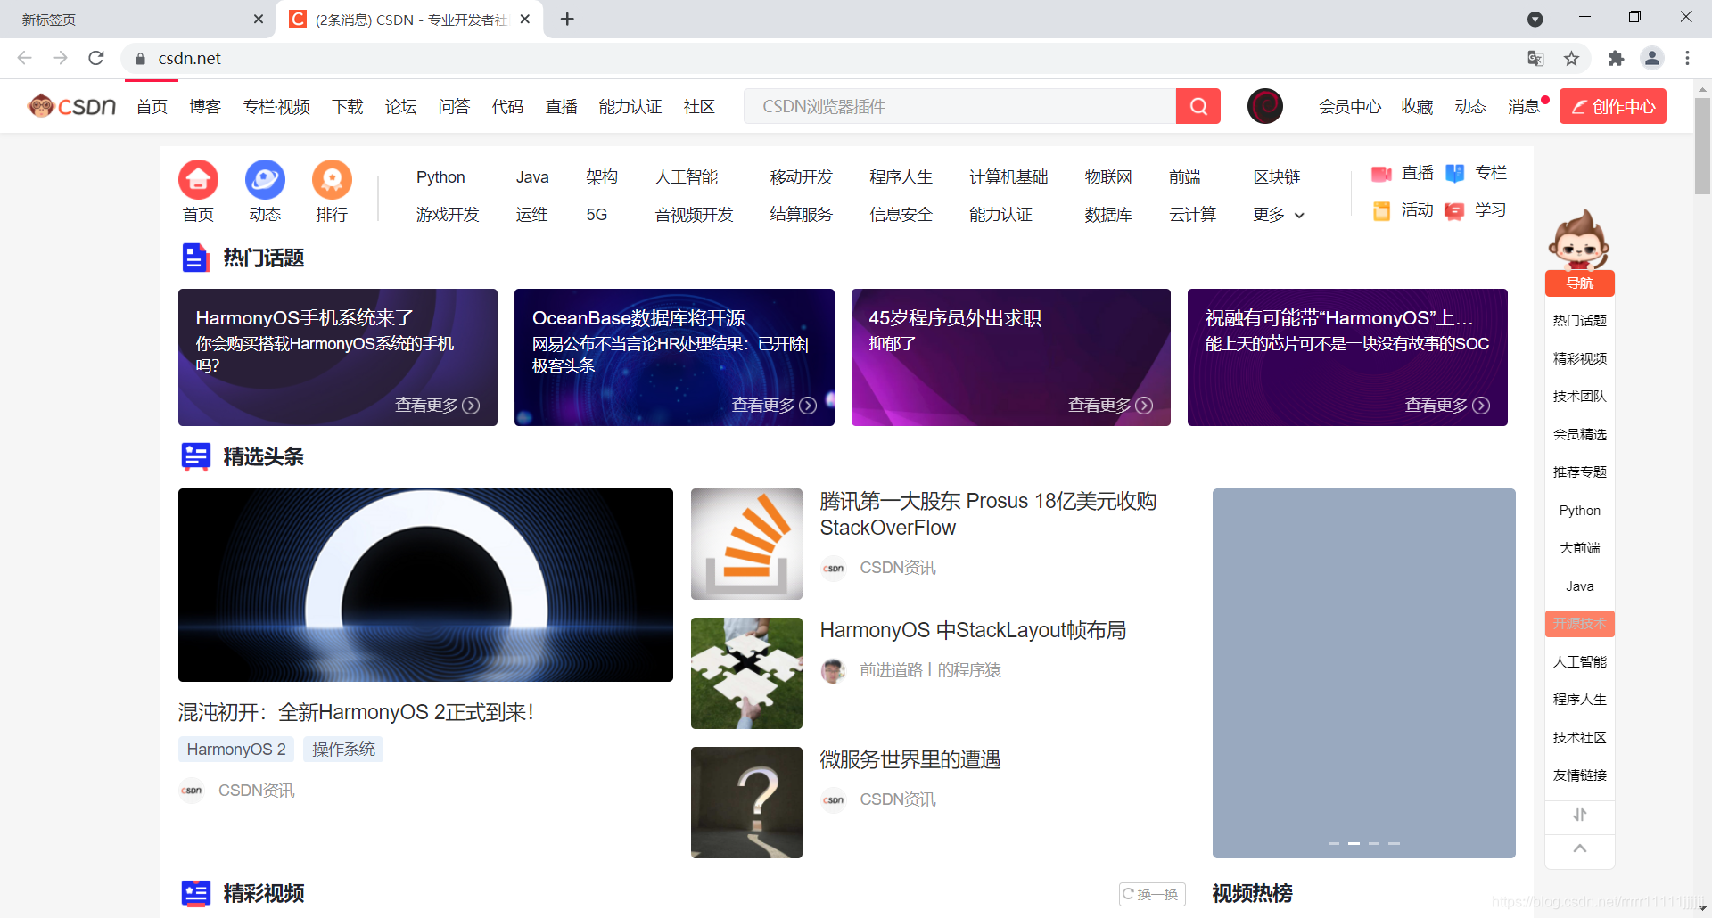Click the 活动 calendar icon
The image size is (1712, 918).
pos(1381,211)
